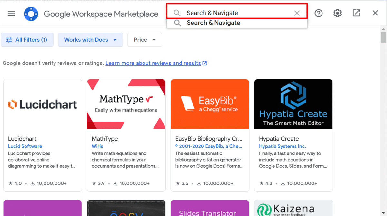Open the navigation hamburger menu
The height and width of the screenshot is (216, 387).
(x=11, y=13)
